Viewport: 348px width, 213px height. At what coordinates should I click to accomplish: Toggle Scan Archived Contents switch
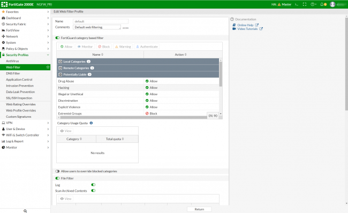(x=93, y=191)
